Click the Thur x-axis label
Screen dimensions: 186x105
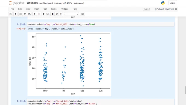pos(45,91)
